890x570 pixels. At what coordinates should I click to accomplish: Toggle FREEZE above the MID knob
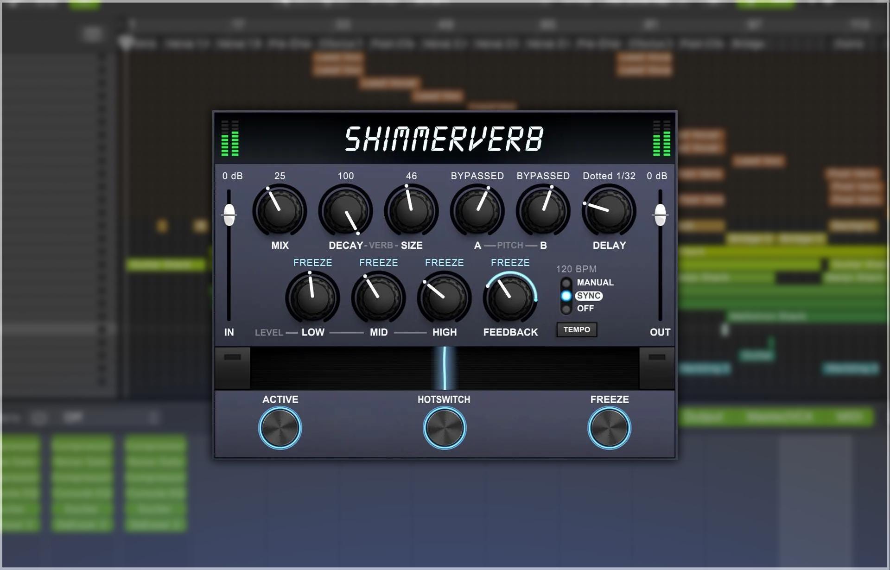378,263
